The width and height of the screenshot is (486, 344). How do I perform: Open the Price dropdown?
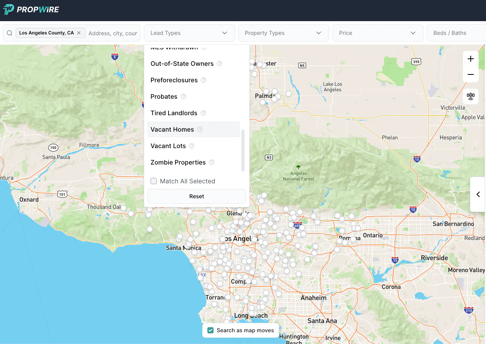(377, 33)
